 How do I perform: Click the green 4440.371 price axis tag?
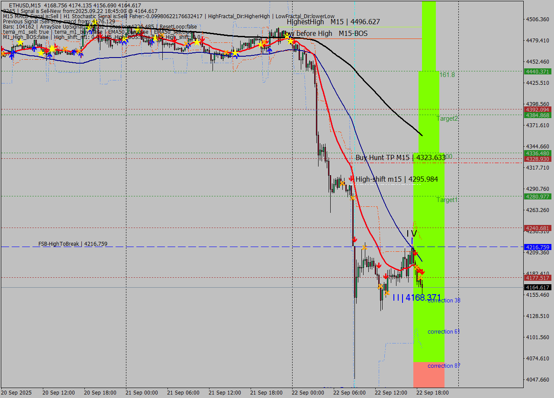pyautogui.click(x=537, y=72)
